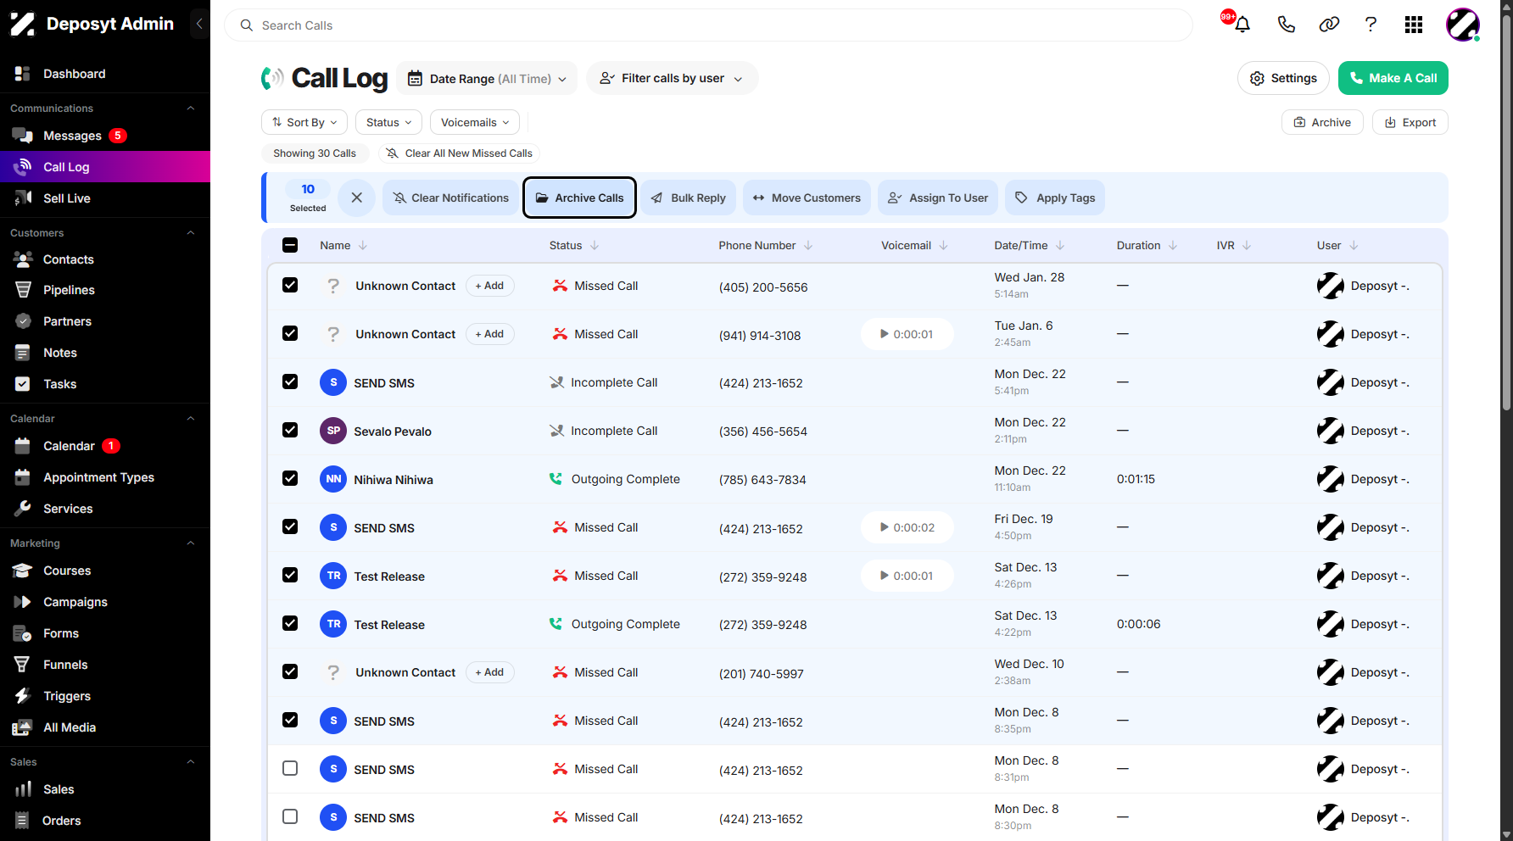Collapse the Communications sidebar section
Viewport: 1513px width, 841px height.
tap(191, 109)
